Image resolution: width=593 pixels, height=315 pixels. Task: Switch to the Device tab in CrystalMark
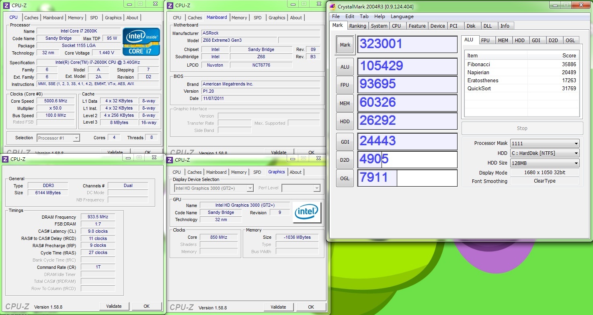coord(437,26)
